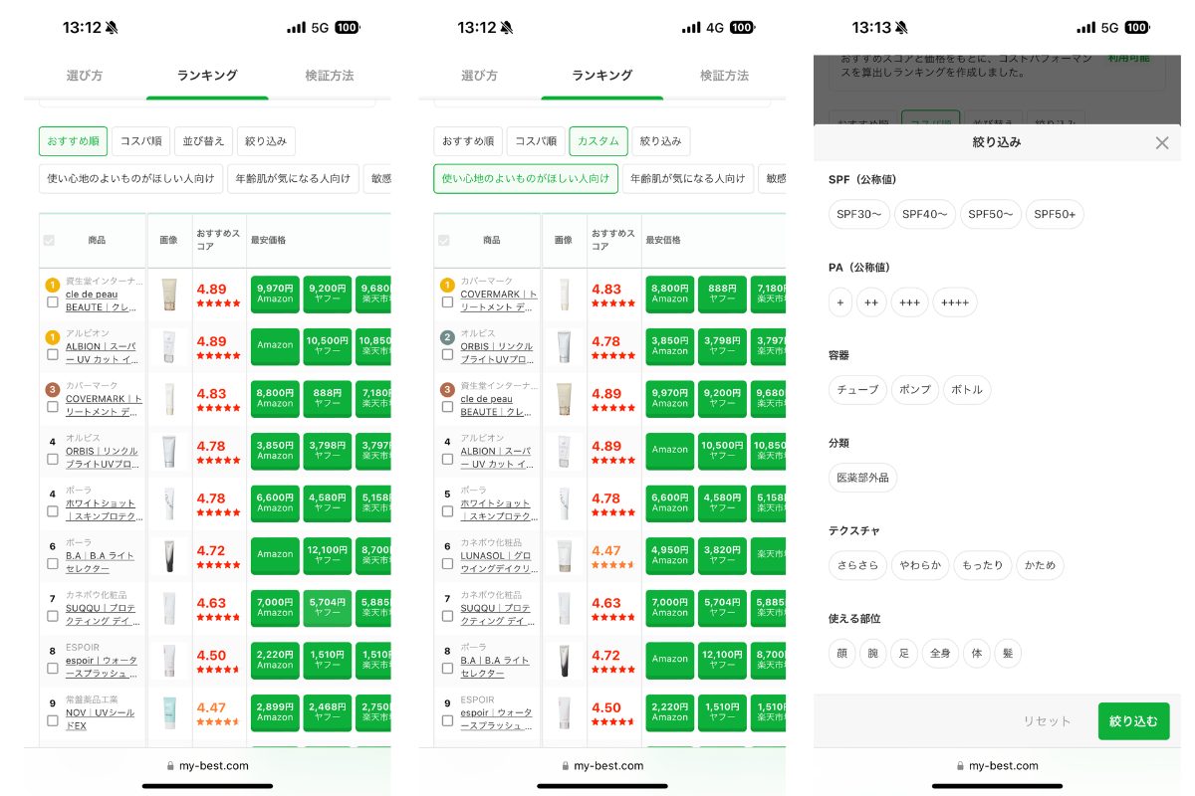Close the 絞り込み filter panel

[x=1161, y=142]
